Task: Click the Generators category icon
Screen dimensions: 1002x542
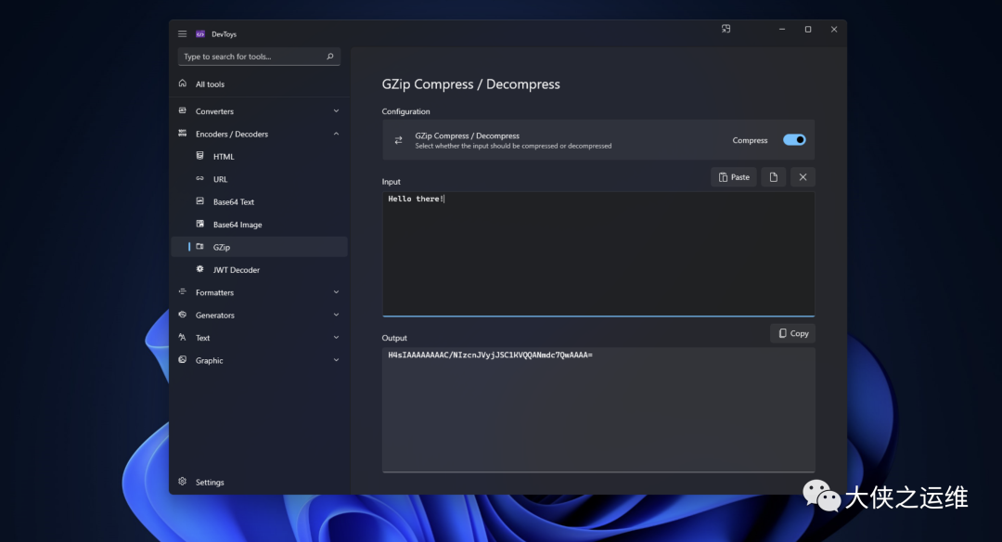Action: tap(183, 315)
